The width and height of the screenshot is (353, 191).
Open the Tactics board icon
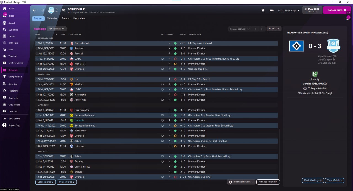tap(4, 36)
